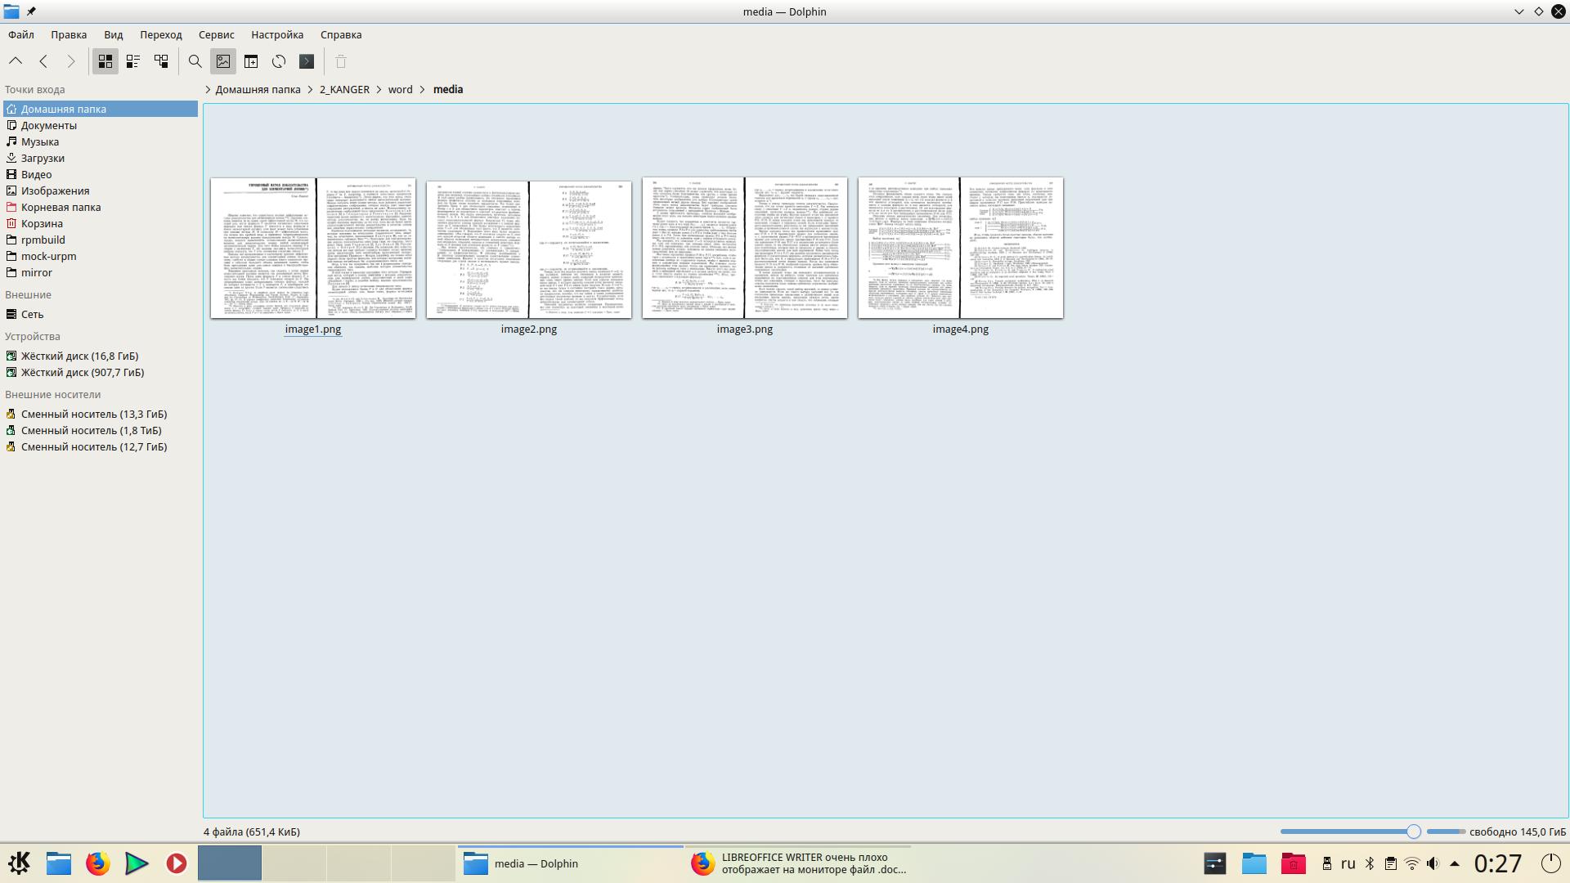
Task: Navigate back in folder history
Action: [43, 61]
